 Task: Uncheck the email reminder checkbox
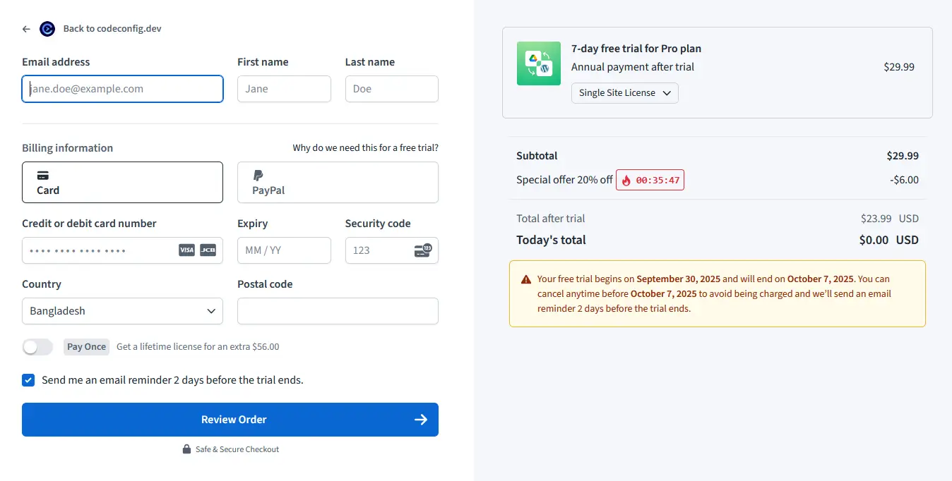click(28, 380)
